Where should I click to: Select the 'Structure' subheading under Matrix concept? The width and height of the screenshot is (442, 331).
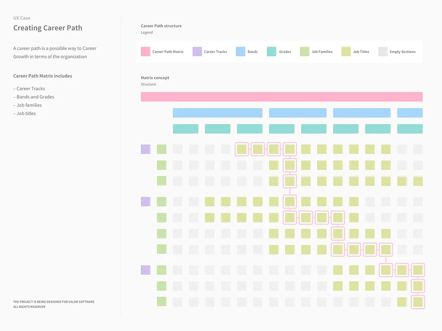click(x=148, y=84)
